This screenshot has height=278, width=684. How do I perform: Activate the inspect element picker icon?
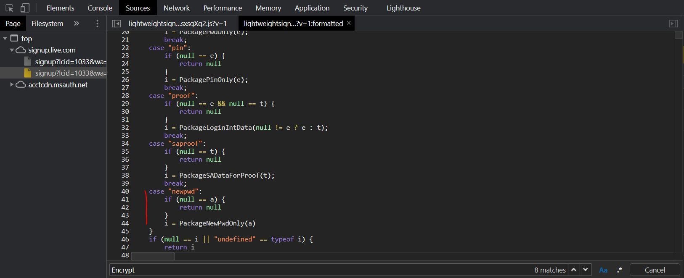point(9,8)
